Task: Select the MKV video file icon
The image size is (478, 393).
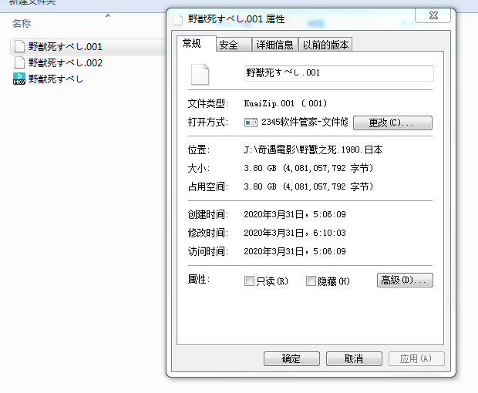Action: (x=20, y=79)
